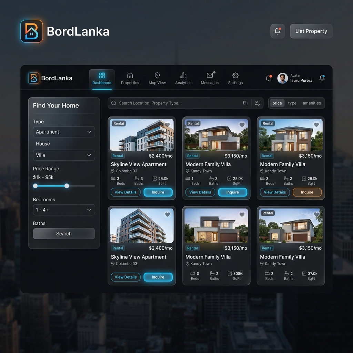
Task: Open the photo of the 37.0k SqFt villa
Action: tap(291, 225)
